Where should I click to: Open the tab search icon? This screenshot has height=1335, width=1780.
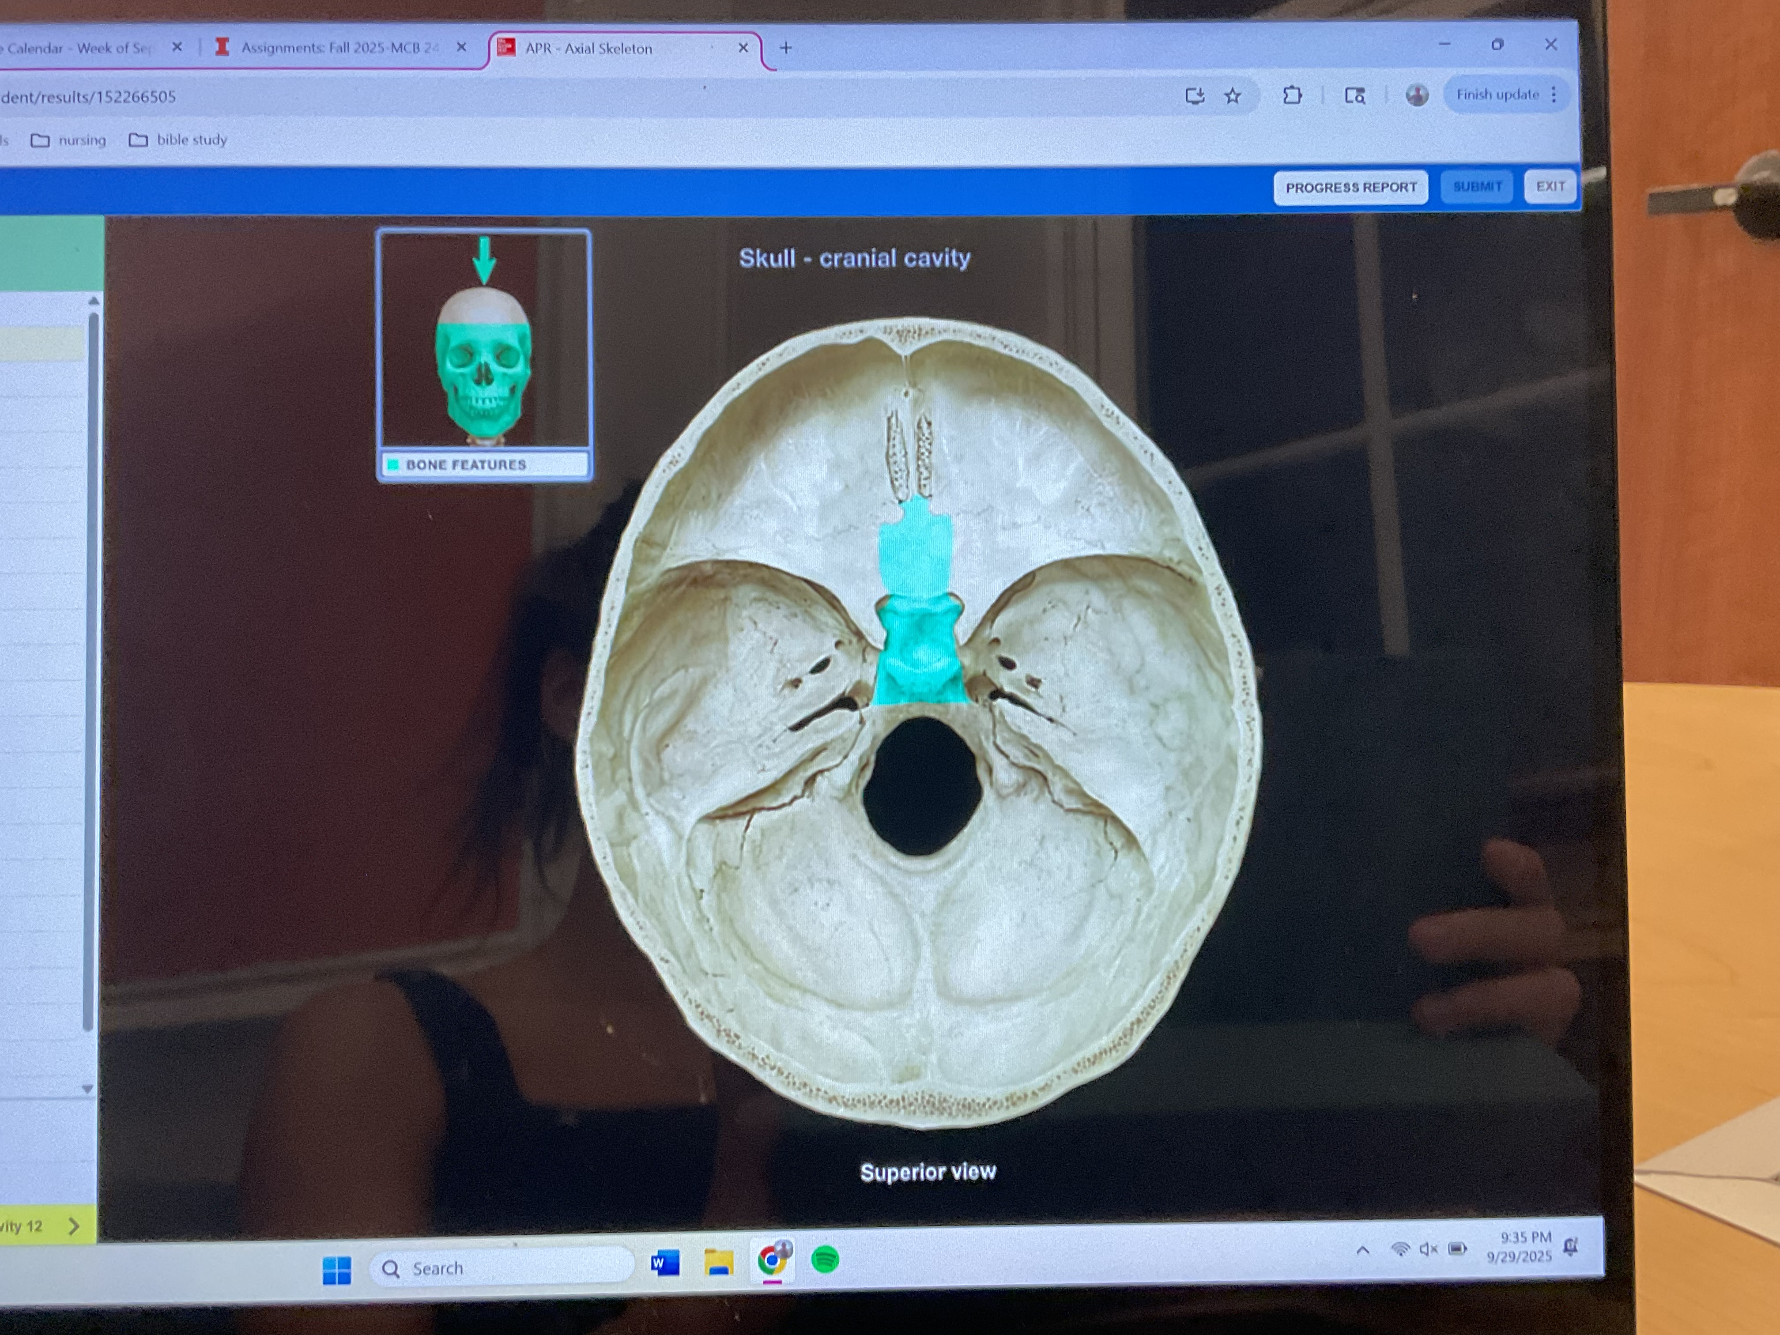coord(1354,96)
